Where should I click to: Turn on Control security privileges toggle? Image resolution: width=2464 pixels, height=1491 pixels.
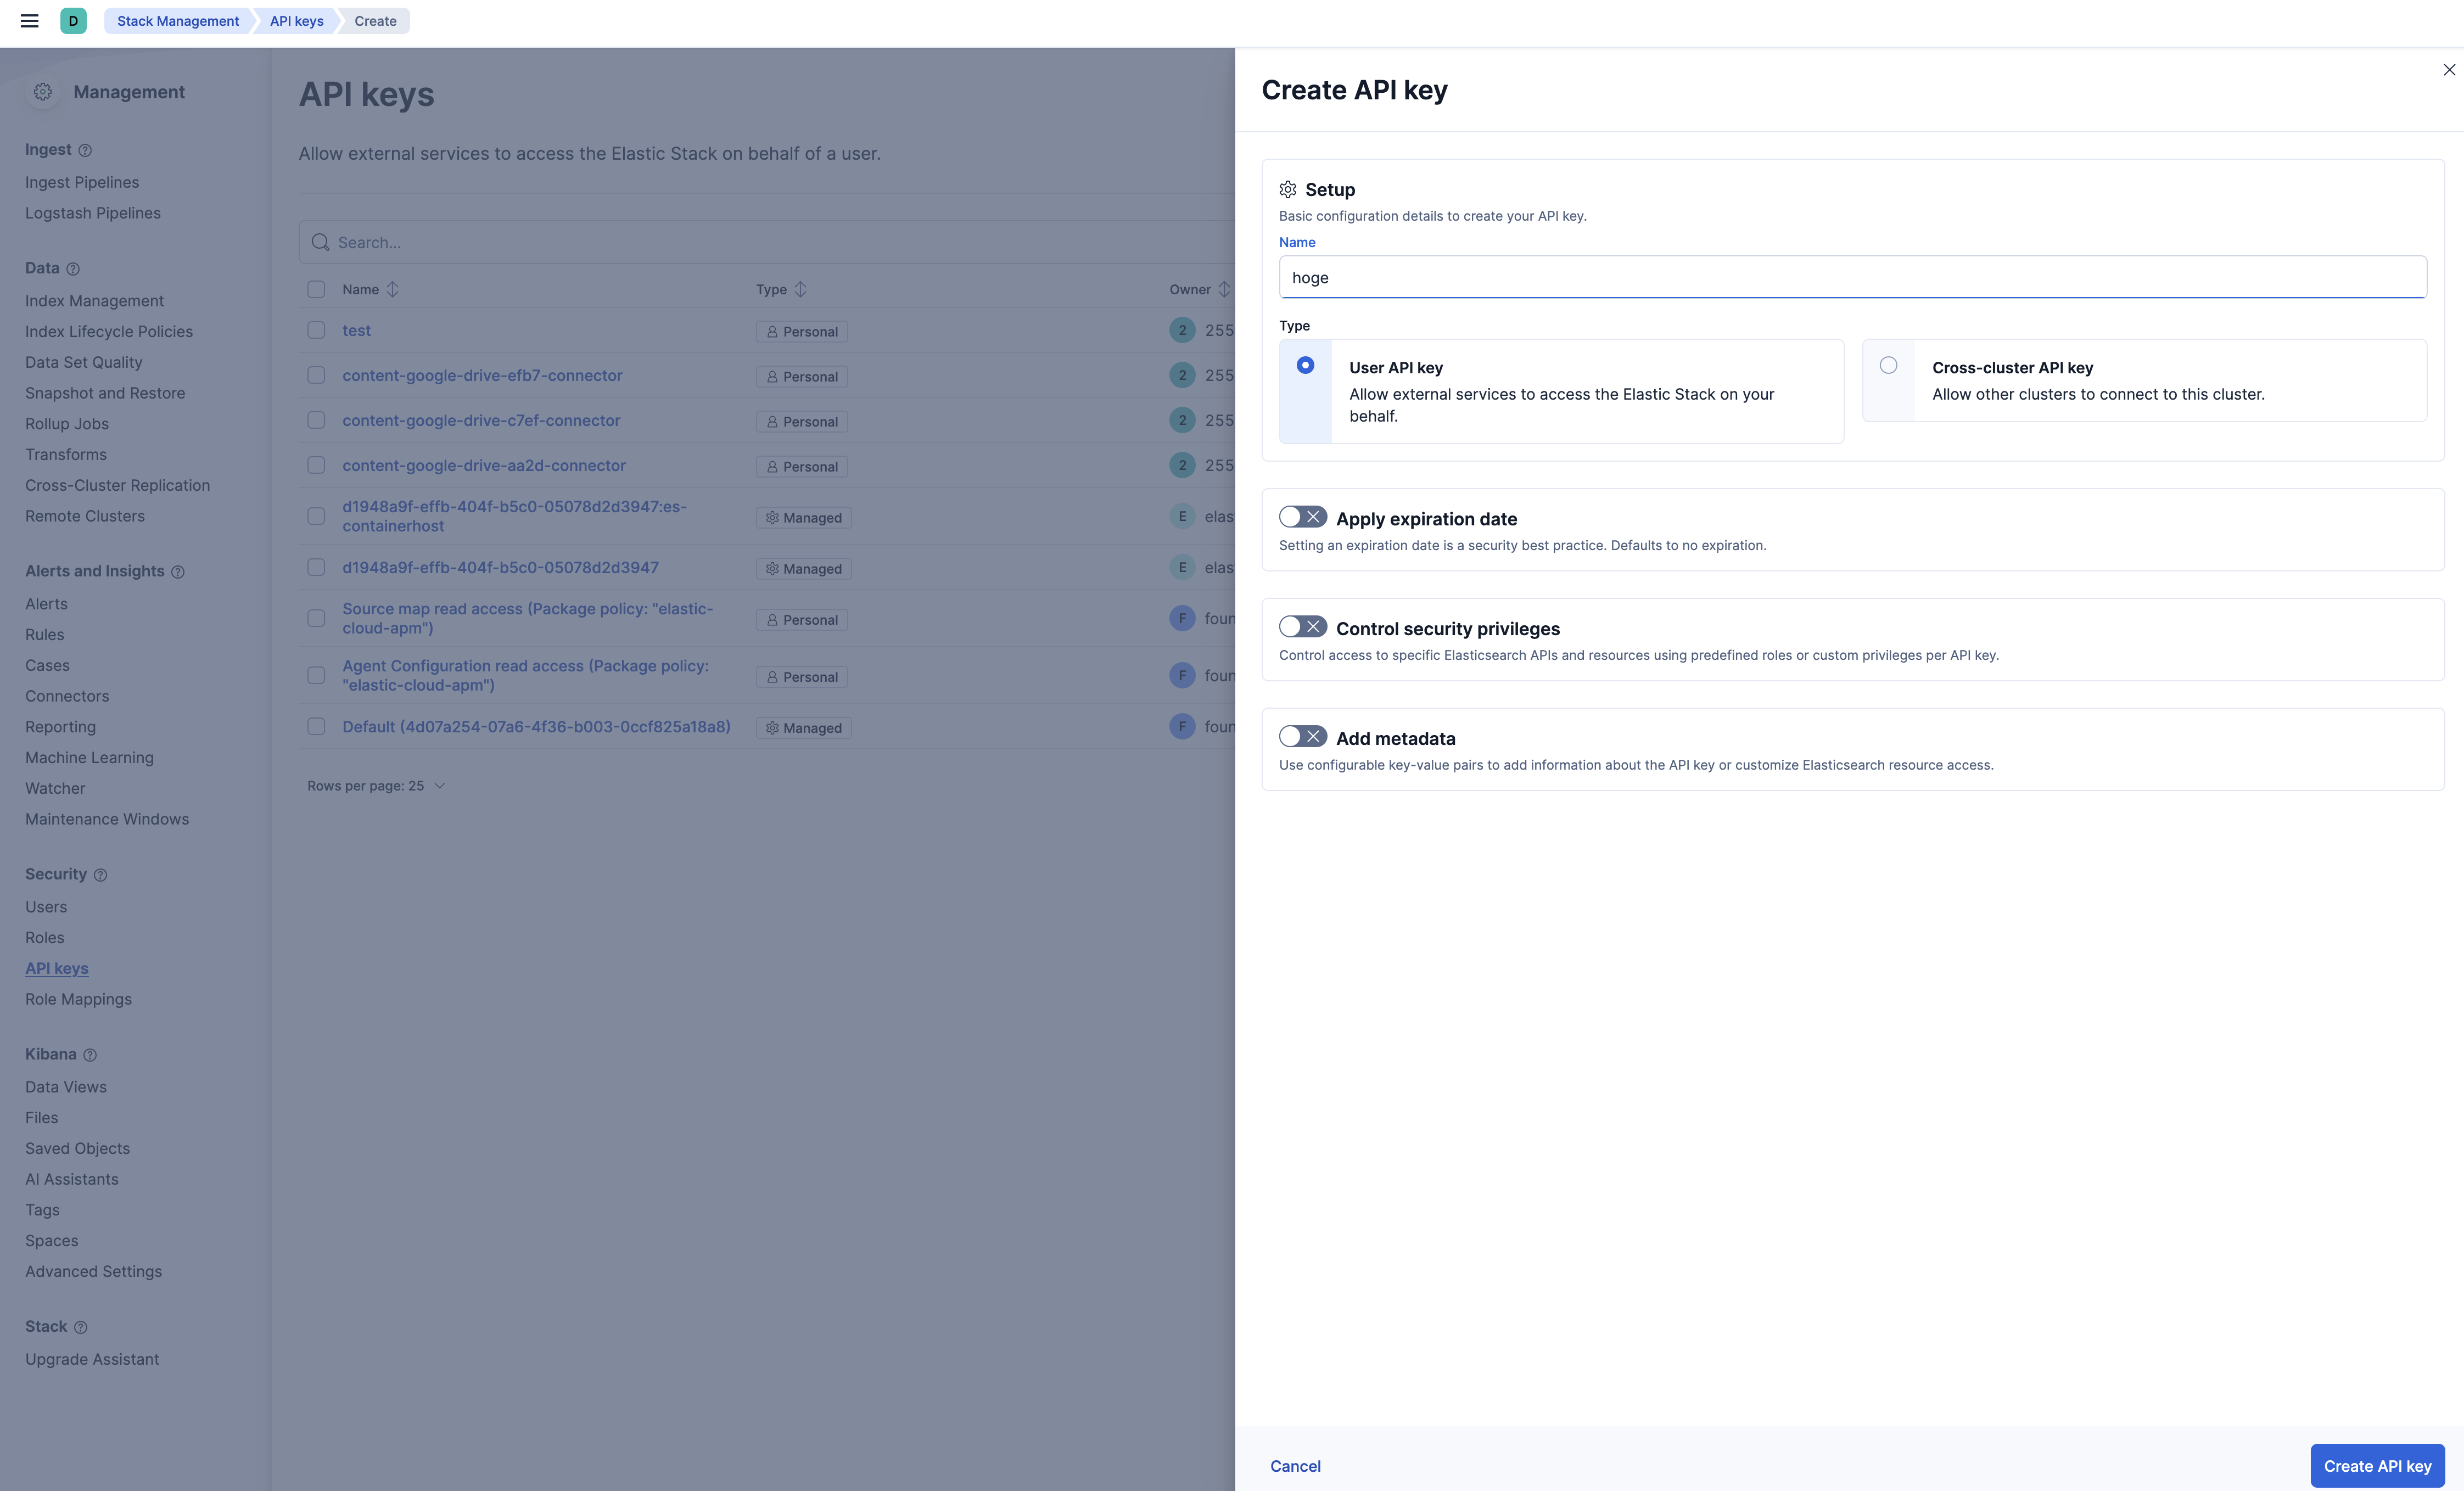coord(1302,627)
